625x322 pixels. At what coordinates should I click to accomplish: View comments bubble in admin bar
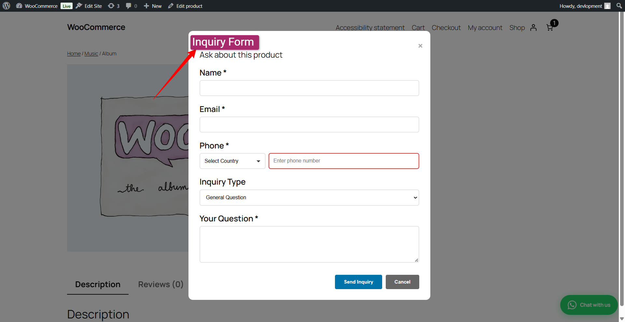point(132,6)
